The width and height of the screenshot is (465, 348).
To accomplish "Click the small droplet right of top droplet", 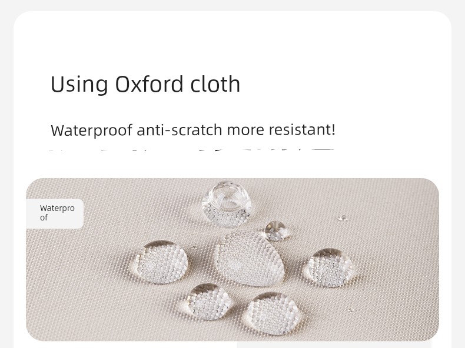I will point(277,230).
